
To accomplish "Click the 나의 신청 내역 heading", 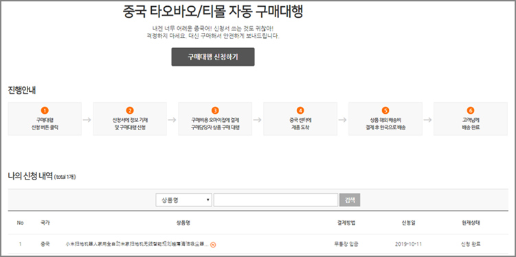I will tap(30, 176).
